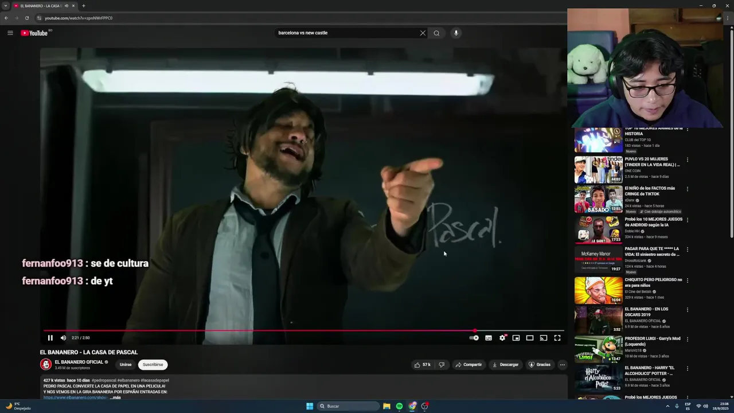
Task: Click the taskbar Buscar search box
Action: pyautogui.click(x=348, y=406)
